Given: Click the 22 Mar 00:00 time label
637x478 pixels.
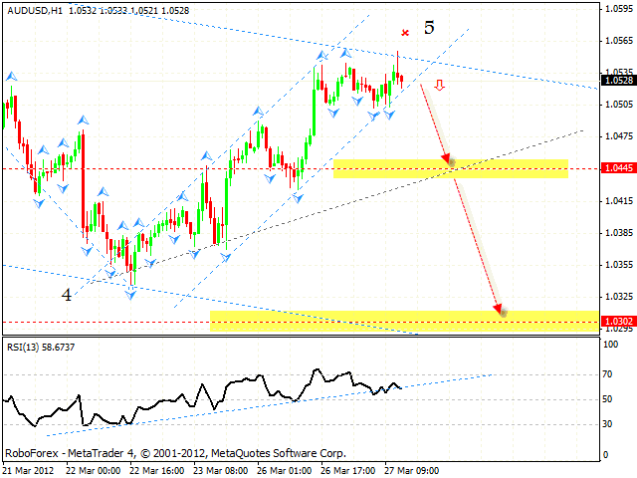Looking at the screenshot, I should [93, 471].
